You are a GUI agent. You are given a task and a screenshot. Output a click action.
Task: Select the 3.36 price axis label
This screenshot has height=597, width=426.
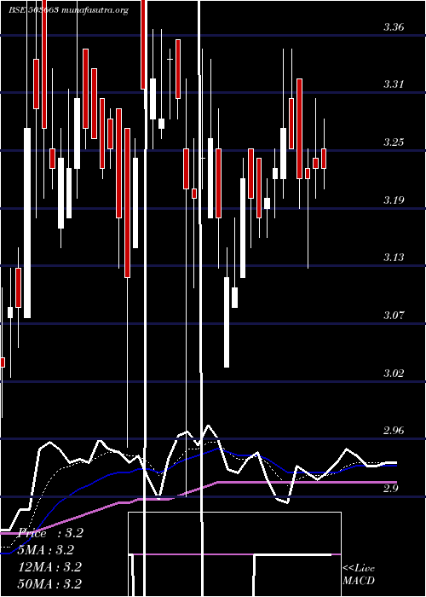394,27
